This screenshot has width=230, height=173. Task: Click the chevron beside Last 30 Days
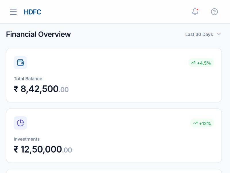[219, 34]
